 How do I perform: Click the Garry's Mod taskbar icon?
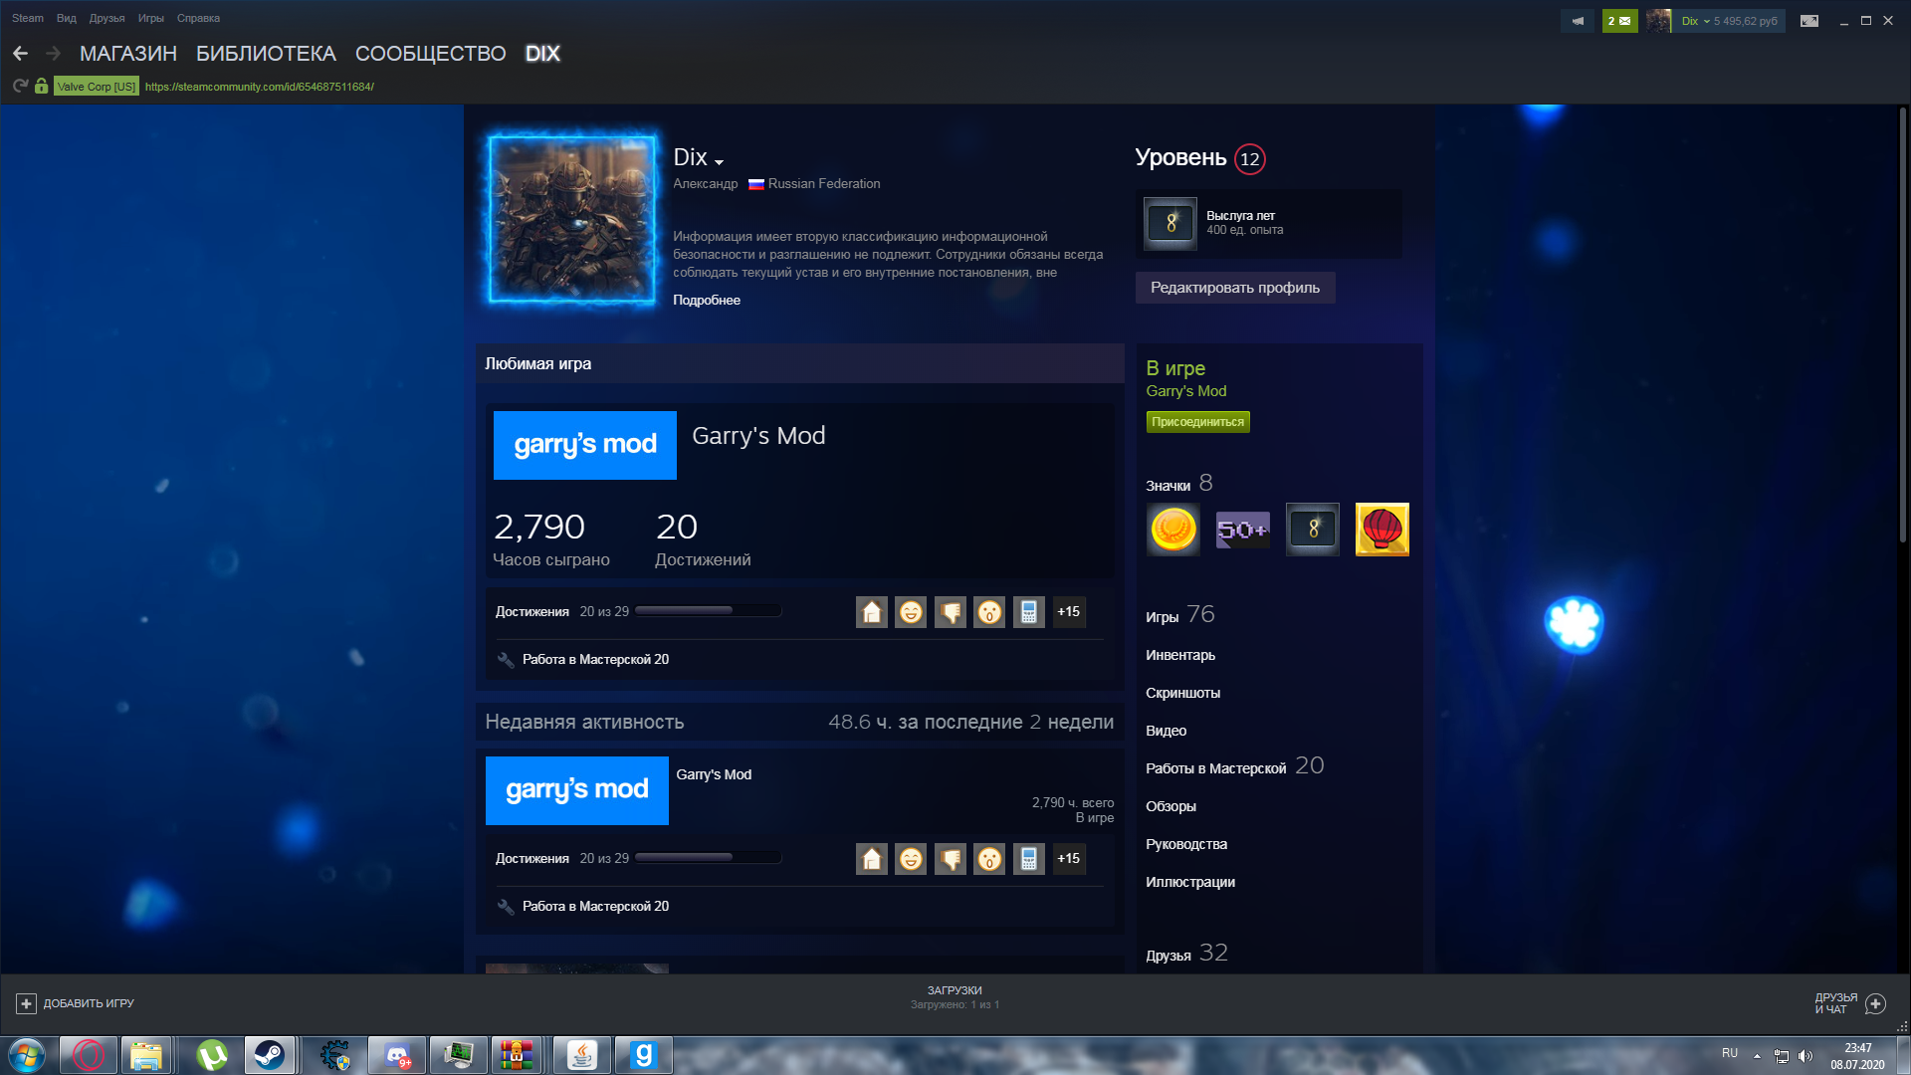(x=643, y=1055)
